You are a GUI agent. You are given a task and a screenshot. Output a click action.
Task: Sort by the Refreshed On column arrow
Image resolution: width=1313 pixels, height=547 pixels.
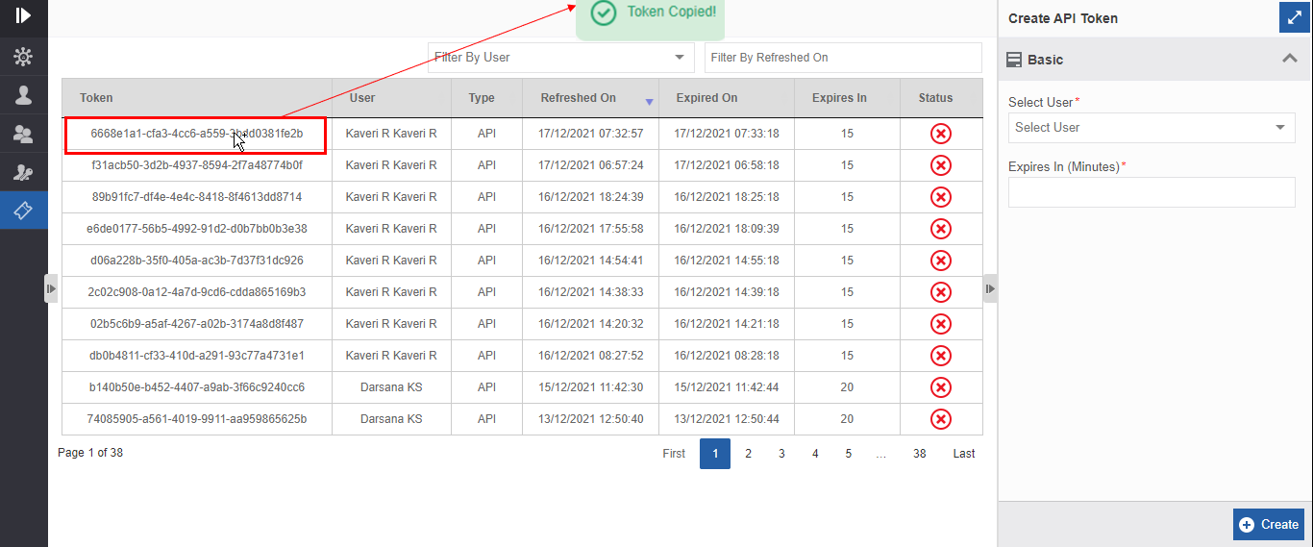click(650, 102)
